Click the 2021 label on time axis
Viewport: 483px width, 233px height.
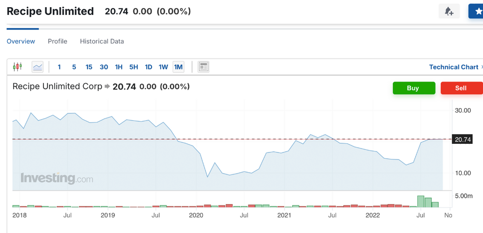(284, 215)
